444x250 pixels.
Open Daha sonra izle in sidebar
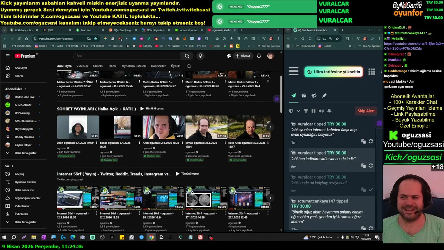click(24, 190)
